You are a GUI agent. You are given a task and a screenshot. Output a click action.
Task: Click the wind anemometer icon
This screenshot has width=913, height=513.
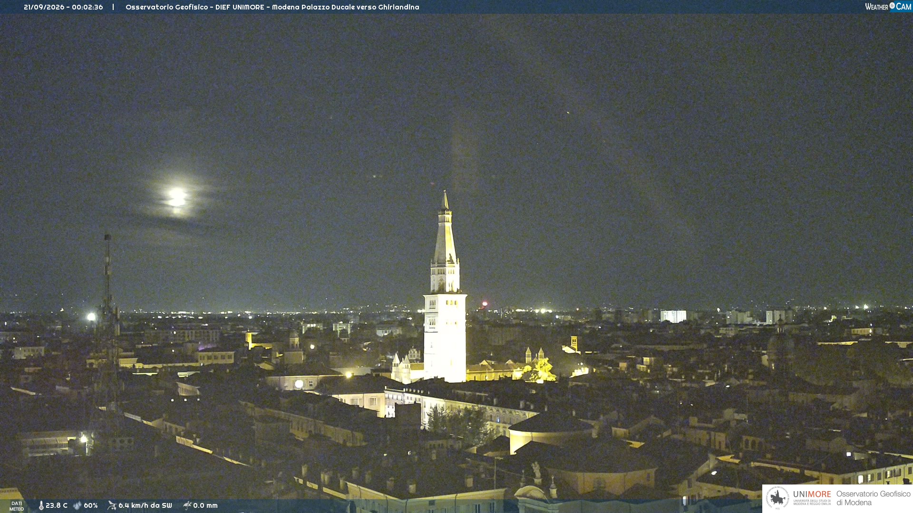[x=112, y=505]
